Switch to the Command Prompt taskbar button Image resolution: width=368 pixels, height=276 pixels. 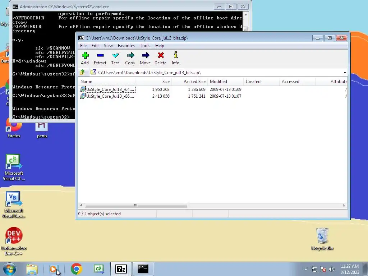tap(143, 269)
